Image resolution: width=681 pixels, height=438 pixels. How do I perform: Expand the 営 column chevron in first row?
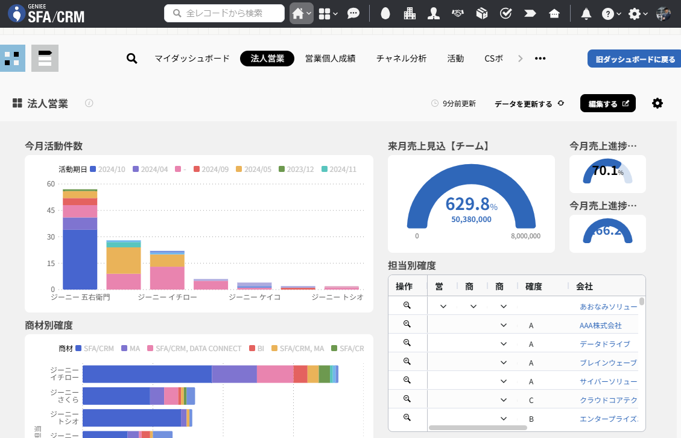pos(443,306)
